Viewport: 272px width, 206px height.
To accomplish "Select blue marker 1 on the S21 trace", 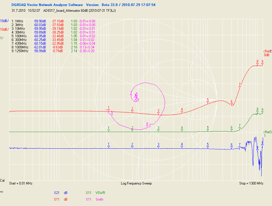I will pyautogui.click(x=109, y=147).
